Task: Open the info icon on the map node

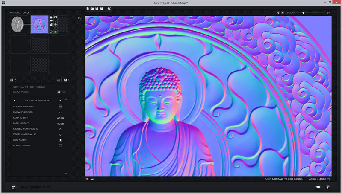Action: point(51,32)
